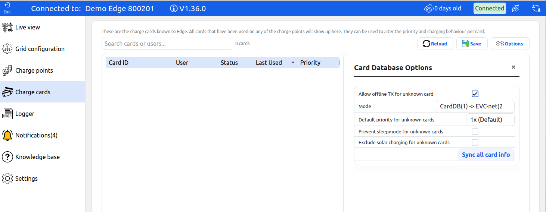
Task: Open Notifications(4) page
Action: [x=43, y=135]
